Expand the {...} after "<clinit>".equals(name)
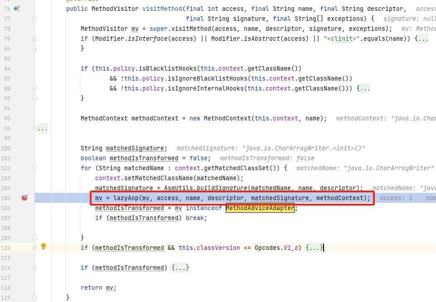The image size is (436, 302). 421,38
